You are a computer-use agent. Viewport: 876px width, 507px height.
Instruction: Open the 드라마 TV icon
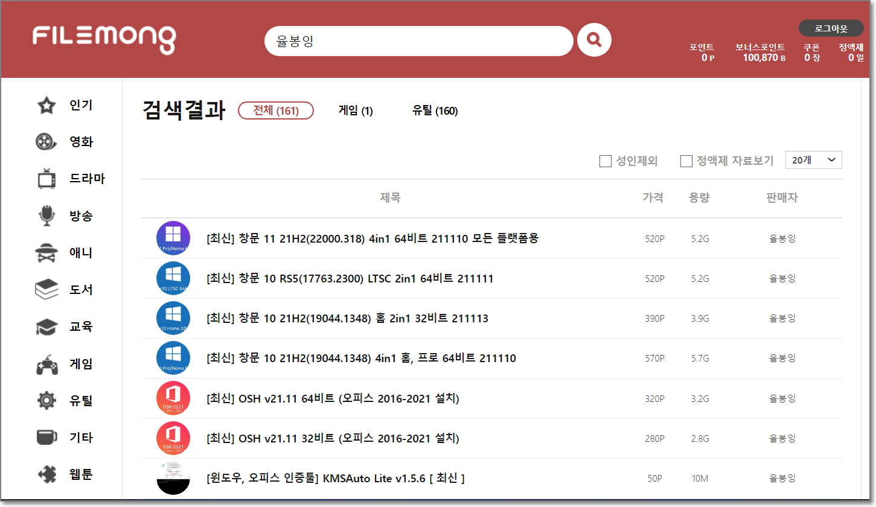[46, 179]
